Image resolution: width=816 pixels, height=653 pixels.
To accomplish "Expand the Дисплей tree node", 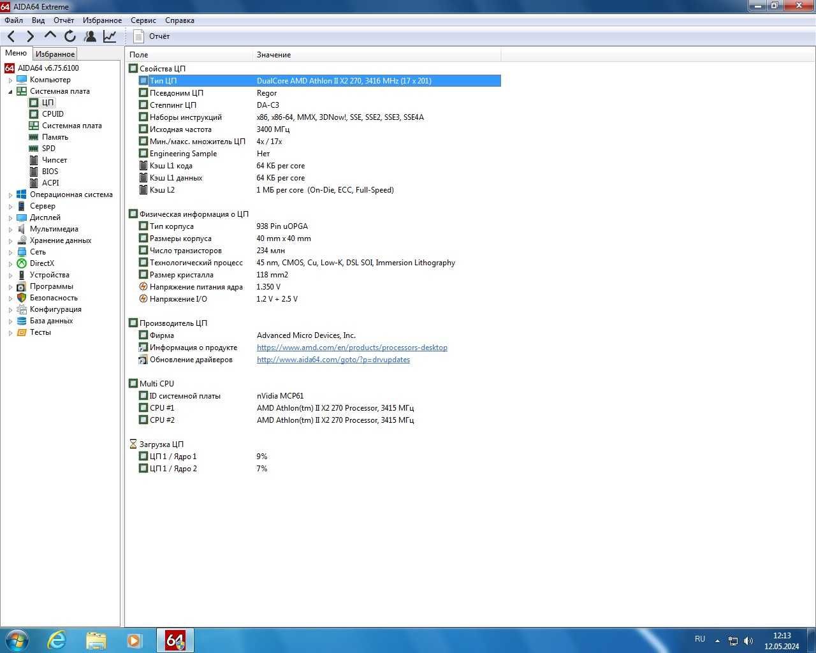I will (x=10, y=217).
